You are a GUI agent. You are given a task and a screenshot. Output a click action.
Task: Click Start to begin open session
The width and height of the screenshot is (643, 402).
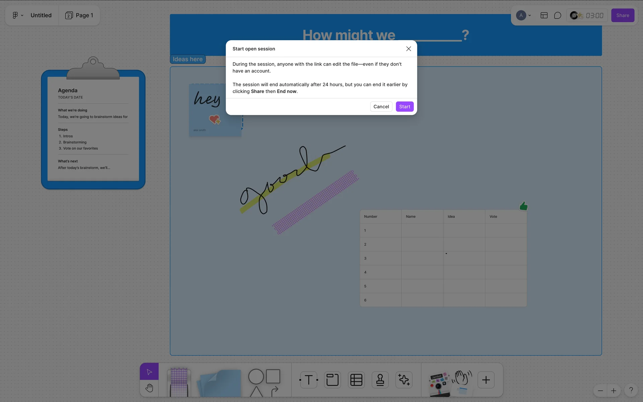click(405, 107)
